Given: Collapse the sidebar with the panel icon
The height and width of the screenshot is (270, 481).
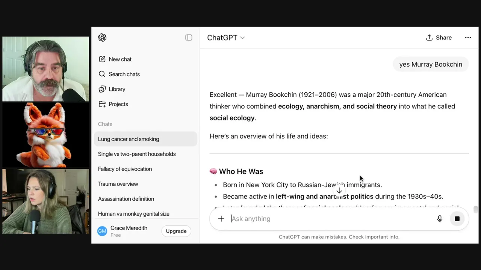Looking at the screenshot, I should pyautogui.click(x=189, y=37).
